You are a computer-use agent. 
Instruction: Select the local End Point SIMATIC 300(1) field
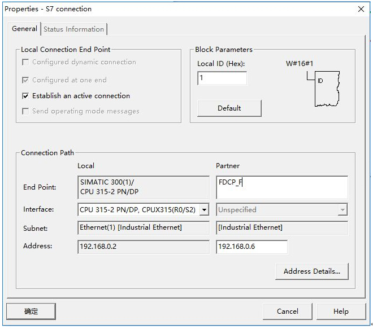pos(143,187)
